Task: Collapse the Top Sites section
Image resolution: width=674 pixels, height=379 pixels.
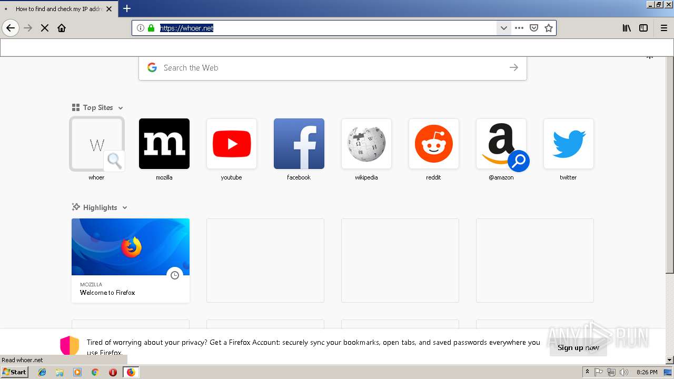Action: click(121, 108)
